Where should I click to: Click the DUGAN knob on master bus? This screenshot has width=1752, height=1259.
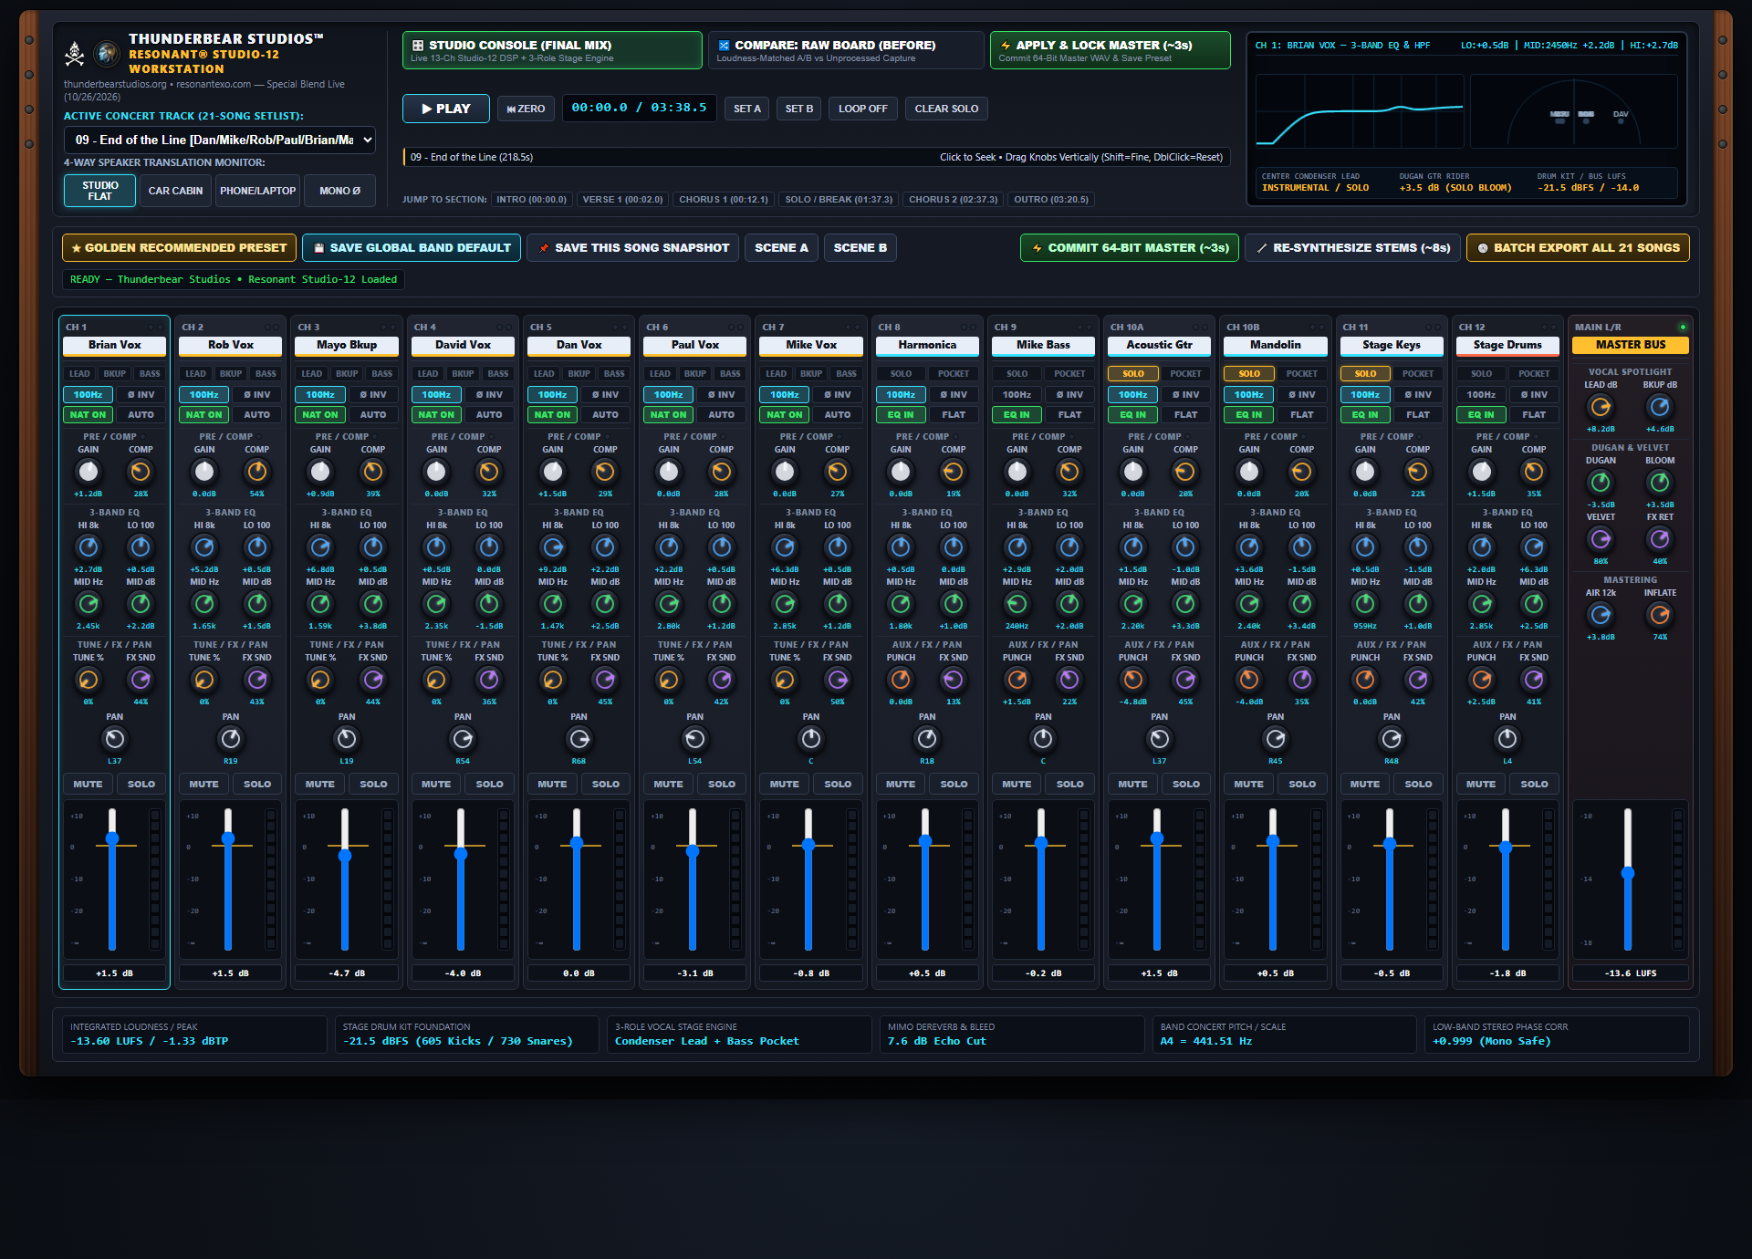point(1601,483)
